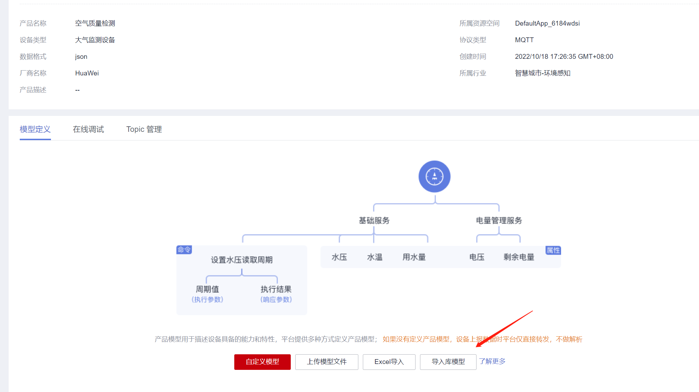Click the blue device compass icon
Image resolution: width=699 pixels, height=392 pixels.
click(x=434, y=176)
